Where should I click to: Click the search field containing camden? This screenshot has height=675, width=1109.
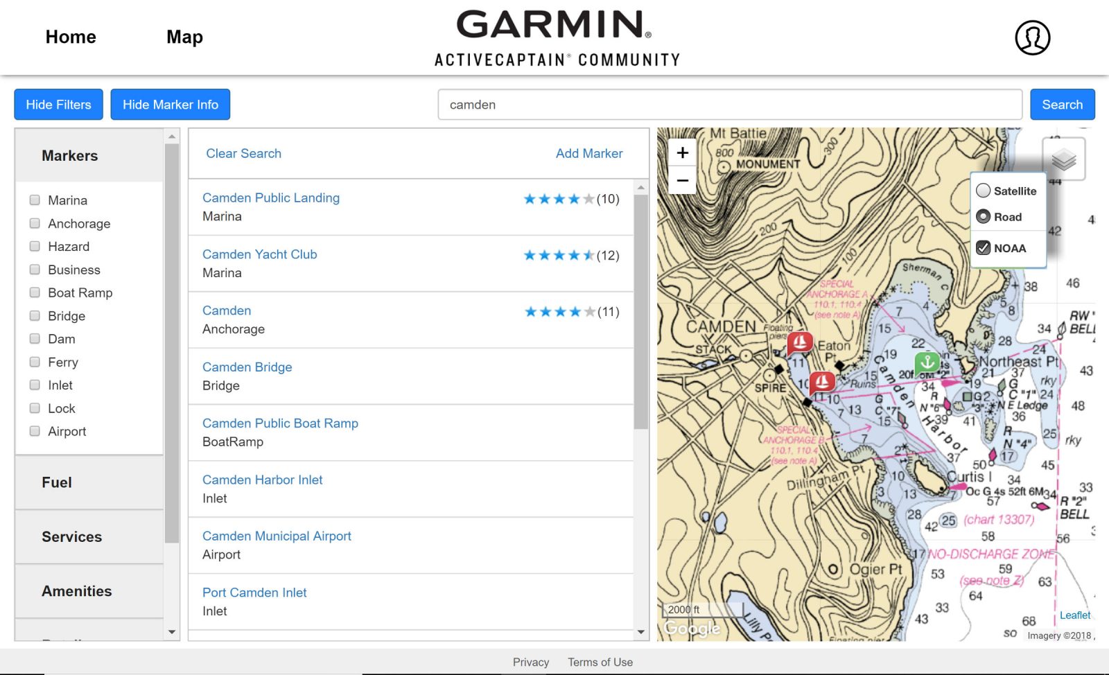729,105
